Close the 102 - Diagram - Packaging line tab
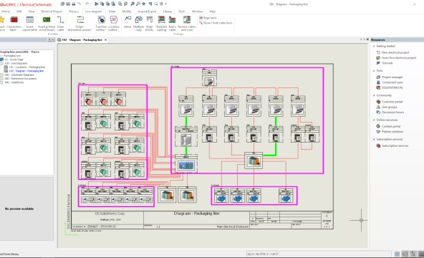The width and height of the screenshot is (424, 258). pyautogui.click(x=106, y=39)
